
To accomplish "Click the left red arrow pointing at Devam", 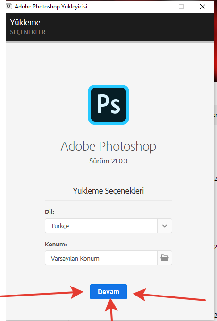I will click(x=41, y=293).
